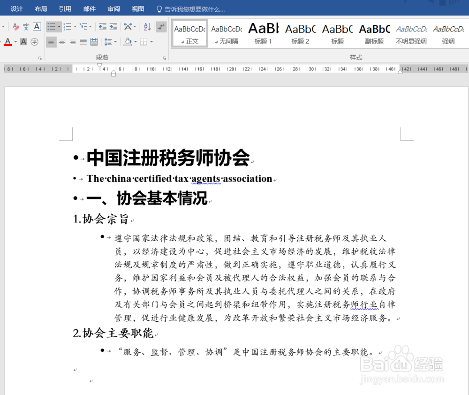Click the 告诉我您想要做什么 search box
This screenshot has width=469, height=395.
click(x=195, y=9)
